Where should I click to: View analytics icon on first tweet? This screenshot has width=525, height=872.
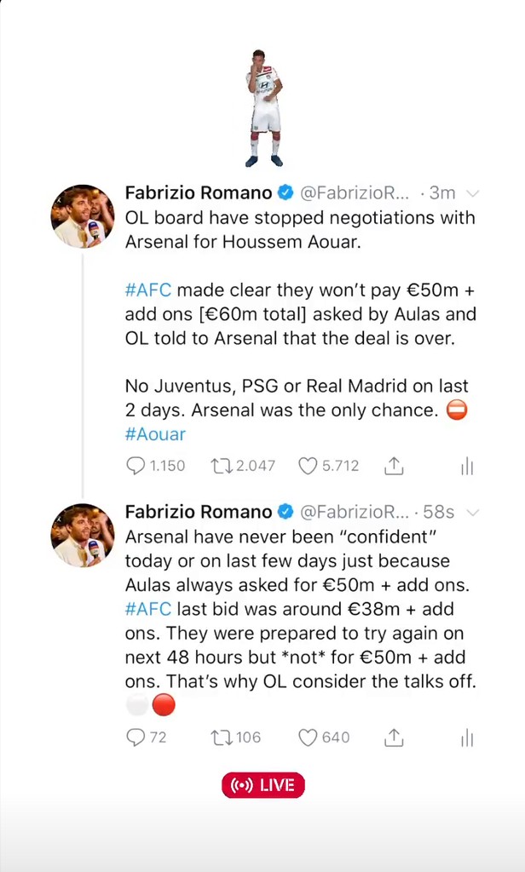point(466,466)
